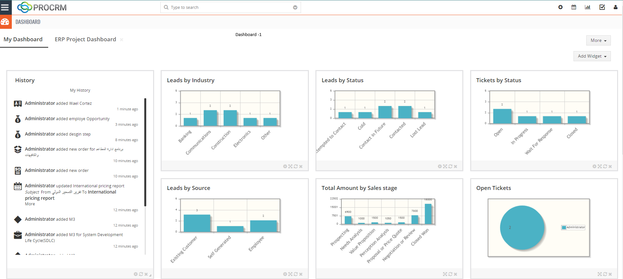The width and height of the screenshot is (623, 279).
Task: Click More under International pricing report entry
Action: point(30,204)
